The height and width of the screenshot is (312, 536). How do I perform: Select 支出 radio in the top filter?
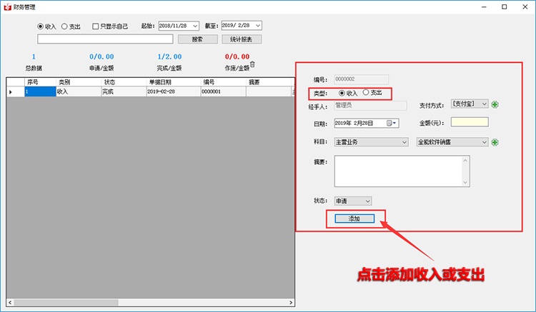point(64,26)
